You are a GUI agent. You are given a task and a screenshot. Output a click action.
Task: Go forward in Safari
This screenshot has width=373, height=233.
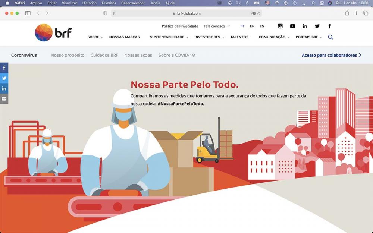coord(47,13)
